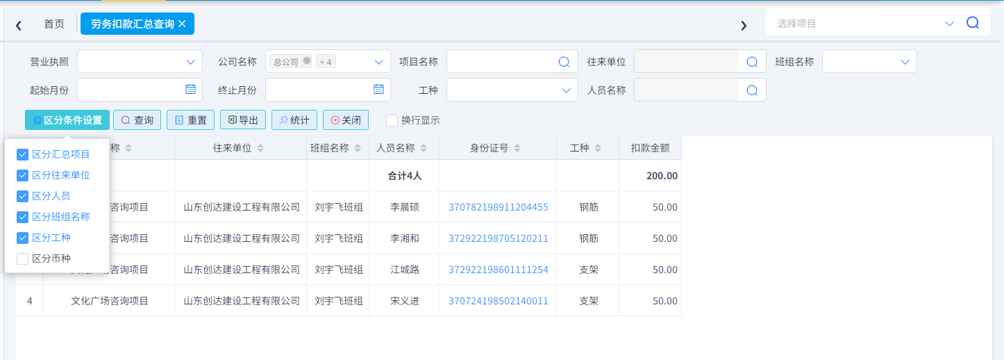
Task: Open the 选择项目 dropdown arrow
Action: click(950, 24)
